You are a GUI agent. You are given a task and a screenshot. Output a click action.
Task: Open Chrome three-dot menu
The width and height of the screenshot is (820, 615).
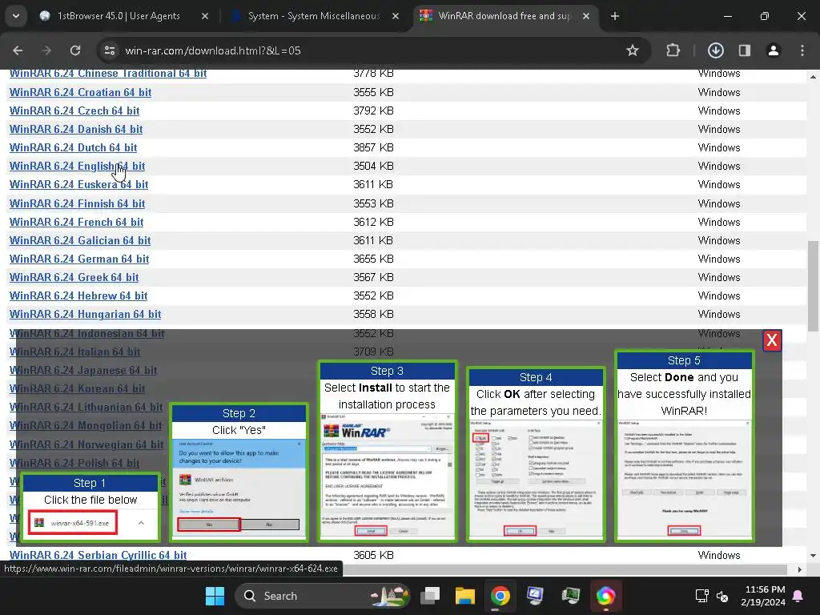tap(802, 50)
